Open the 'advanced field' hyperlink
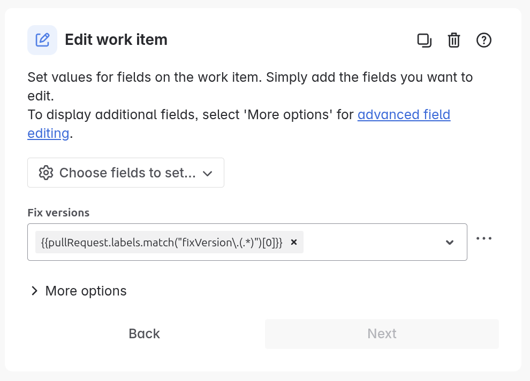This screenshot has width=530, height=381. pos(404,115)
